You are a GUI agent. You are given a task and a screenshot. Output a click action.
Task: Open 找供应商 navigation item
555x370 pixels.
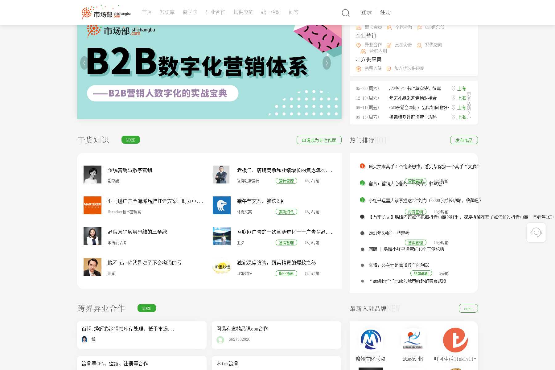coord(243,12)
